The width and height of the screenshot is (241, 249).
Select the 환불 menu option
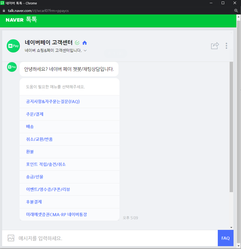click(70, 152)
